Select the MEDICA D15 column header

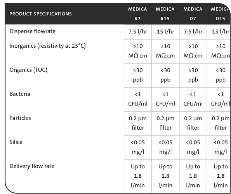[x=220, y=14]
